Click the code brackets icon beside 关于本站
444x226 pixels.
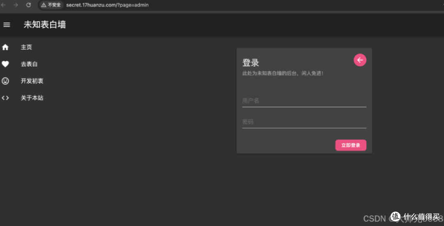coord(5,98)
